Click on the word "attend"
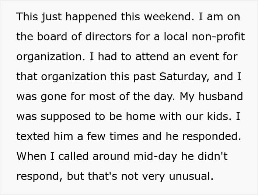This screenshot has width=258, height=195. click(152, 57)
